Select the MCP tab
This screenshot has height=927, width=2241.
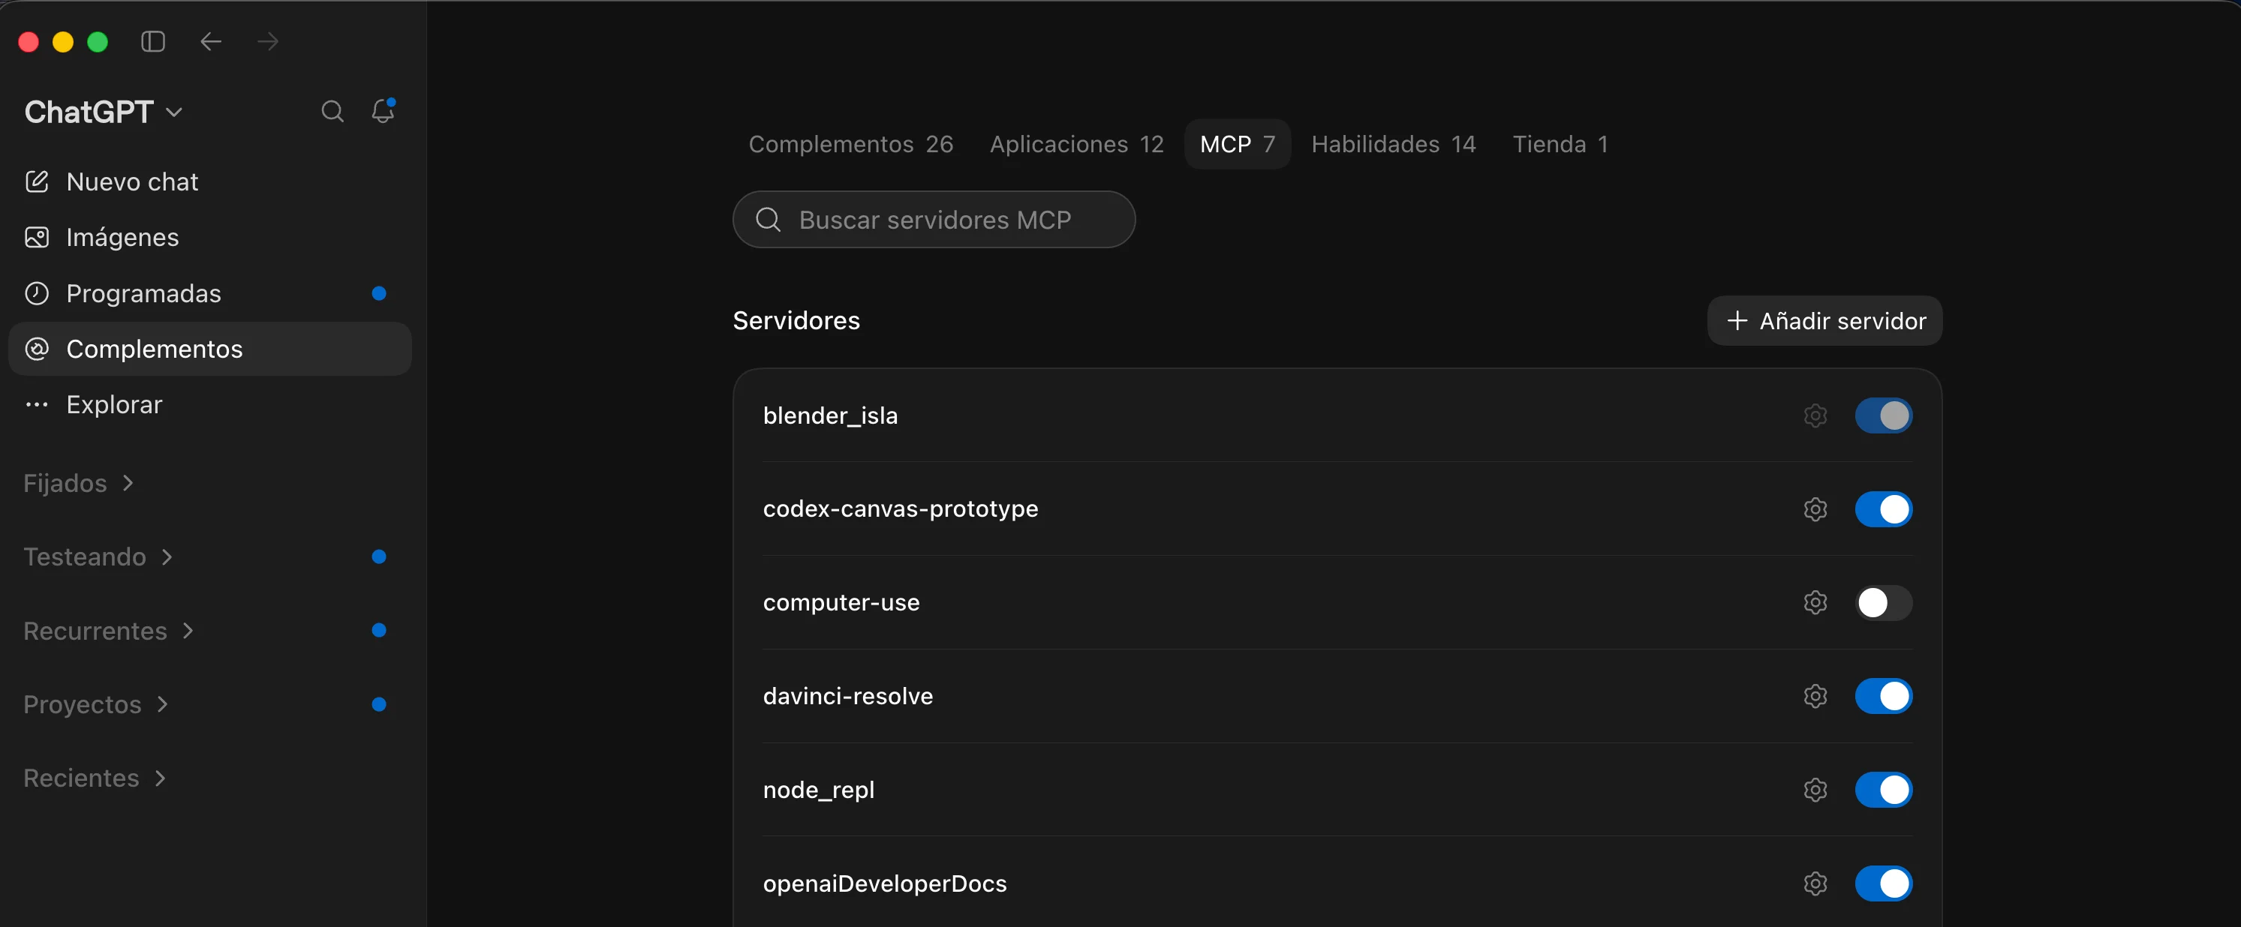point(1237,143)
